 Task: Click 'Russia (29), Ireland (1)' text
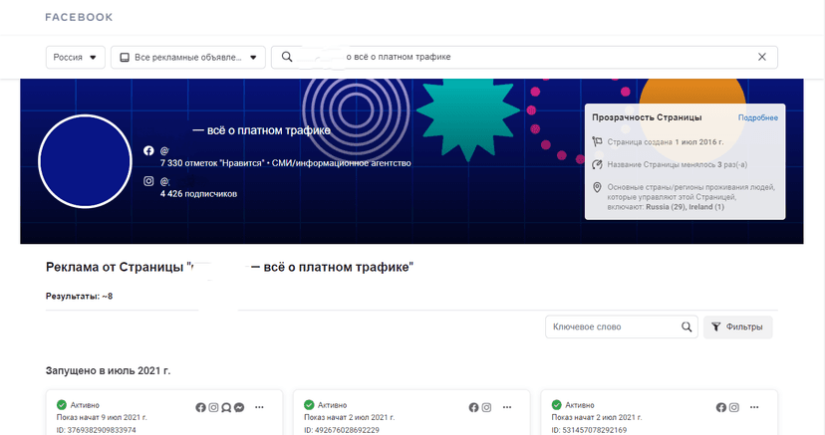tap(686, 207)
